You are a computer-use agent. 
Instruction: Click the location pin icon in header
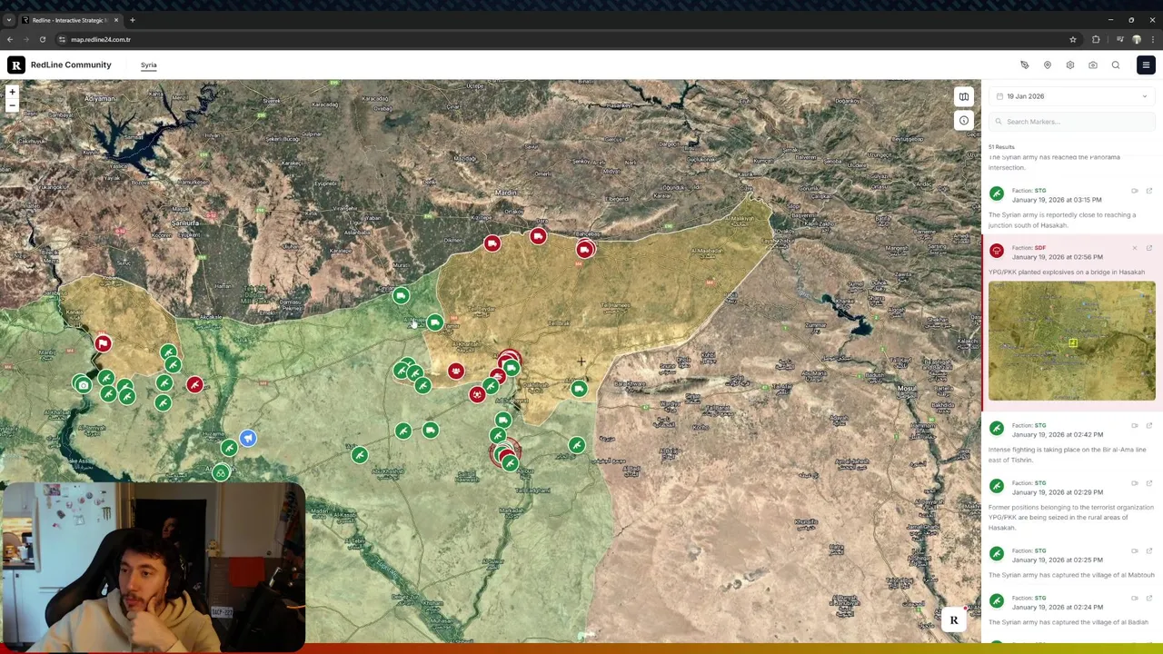(x=1047, y=65)
